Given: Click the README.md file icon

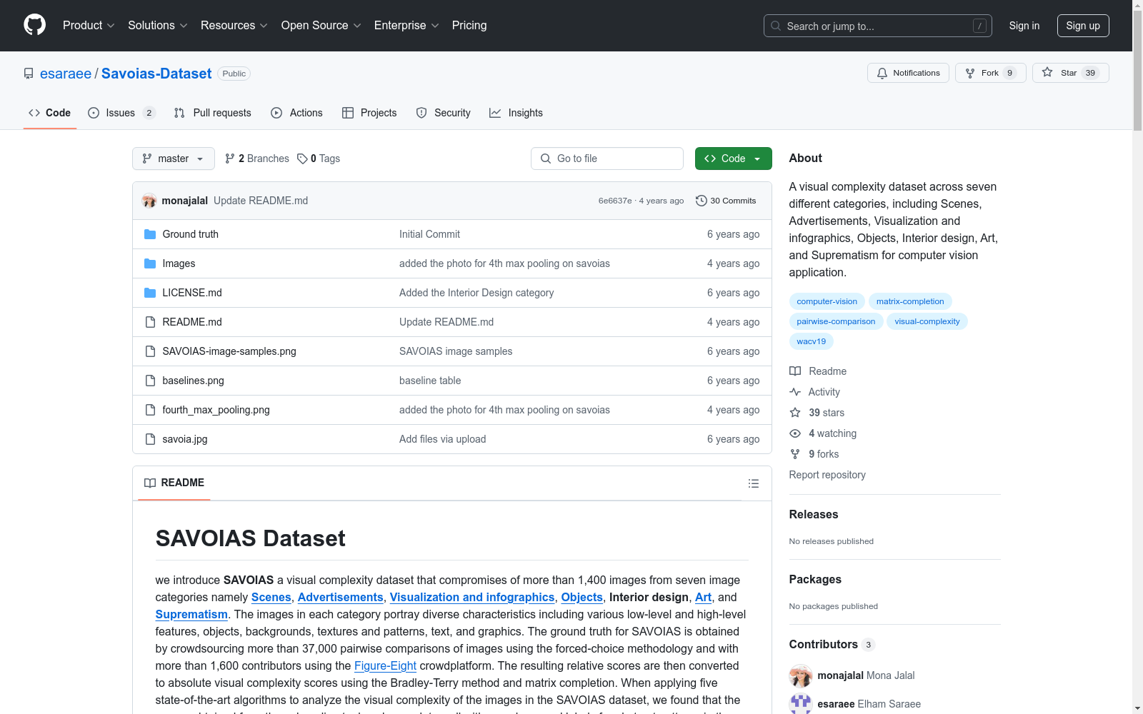Looking at the screenshot, I should click(x=150, y=322).
